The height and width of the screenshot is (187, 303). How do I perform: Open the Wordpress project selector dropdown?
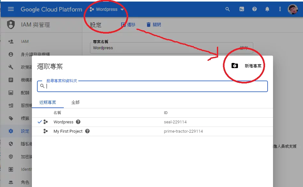coord(107,9)
